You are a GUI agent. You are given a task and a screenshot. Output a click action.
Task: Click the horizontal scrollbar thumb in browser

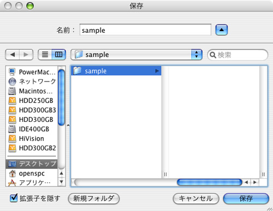(x=210, y=182)
